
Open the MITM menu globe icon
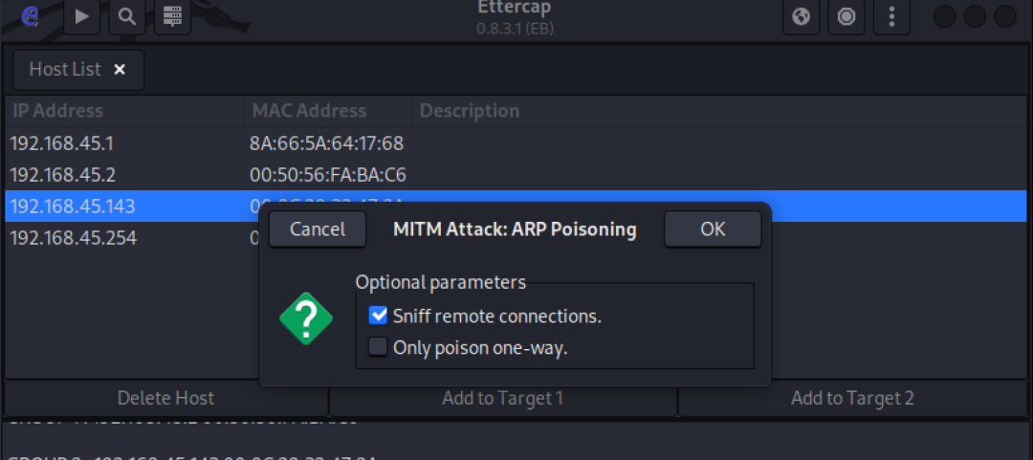(x=802, y=16)
